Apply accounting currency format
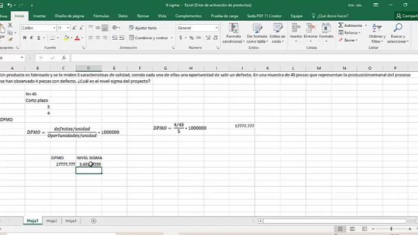The image size is (418, 235). 181,38
